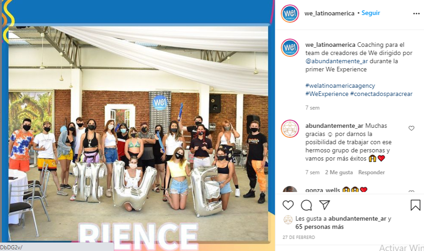Open the @abundantemente_ar mention link
Viewport: 424px width, 251px height.
337,61
